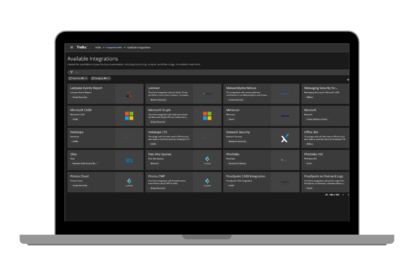This screenshot has height=276, width=414.
Task: Open Integration Hub breadcrumb link
Action: 114,48
